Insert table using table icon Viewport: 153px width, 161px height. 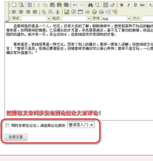pyautogui.click(x=80, y=12)
